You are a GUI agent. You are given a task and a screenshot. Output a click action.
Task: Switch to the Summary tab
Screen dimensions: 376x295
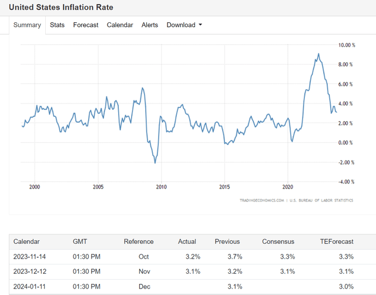pos(27,25)
